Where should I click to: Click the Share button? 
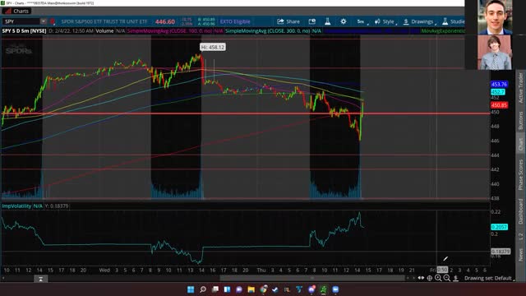[x=288, y=21]
